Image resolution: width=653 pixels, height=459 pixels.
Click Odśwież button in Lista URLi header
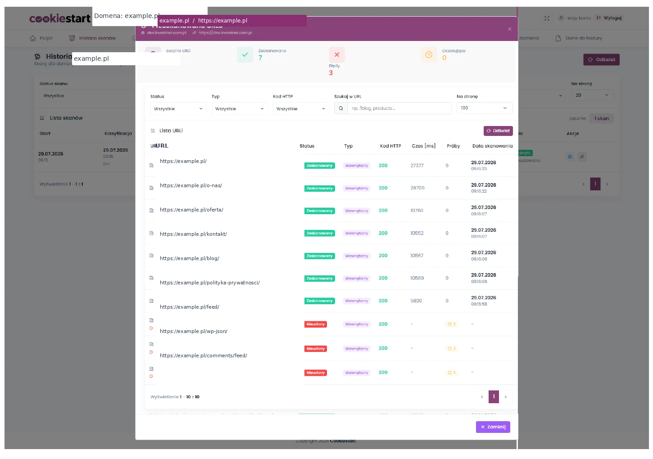click(498, 131)
